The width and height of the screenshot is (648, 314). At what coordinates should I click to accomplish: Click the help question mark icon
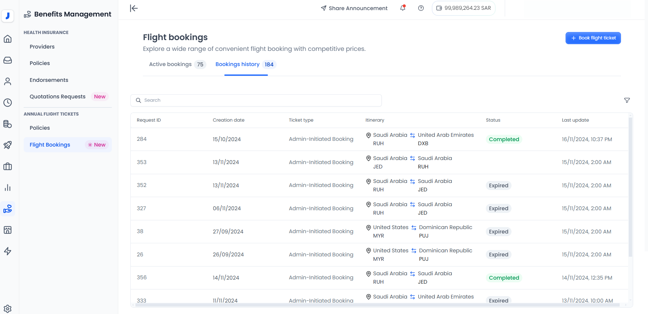(421, 8)
